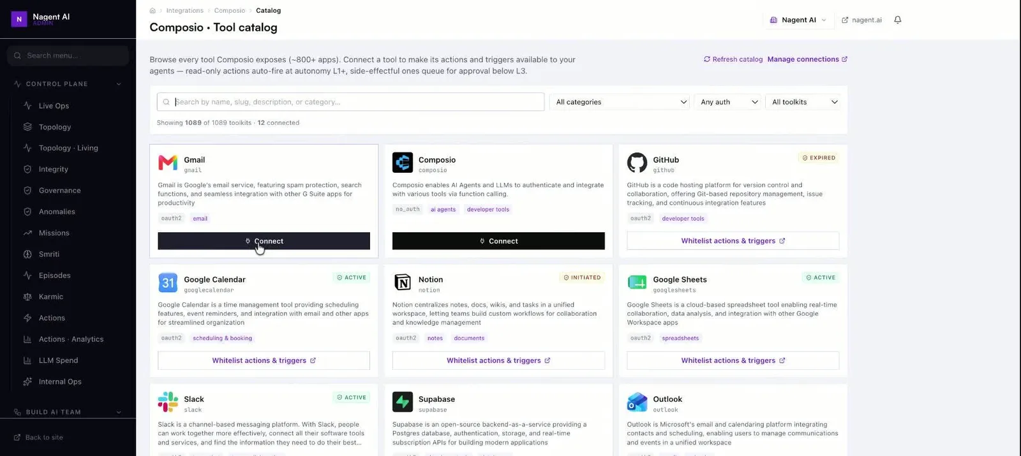Click the Nagent AI purple logo
The height and width of the screenshot is (456, 1021).
coord(19,19)
